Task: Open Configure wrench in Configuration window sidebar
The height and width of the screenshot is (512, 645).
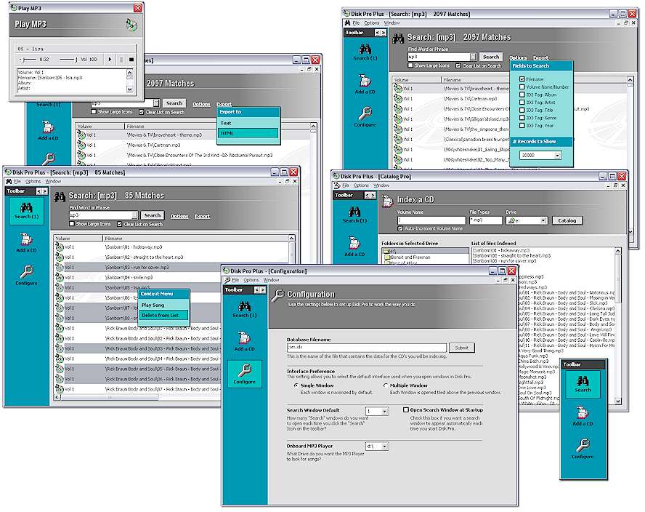Action: point(244,372)
